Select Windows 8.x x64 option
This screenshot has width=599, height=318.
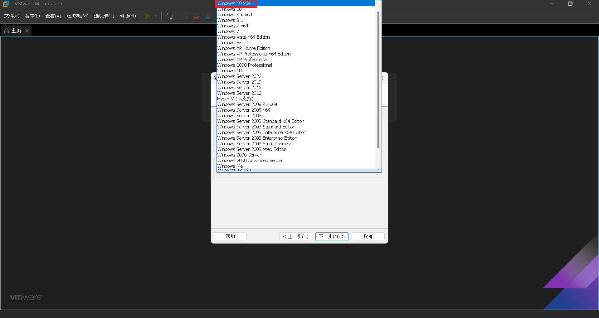coord(296,15)
